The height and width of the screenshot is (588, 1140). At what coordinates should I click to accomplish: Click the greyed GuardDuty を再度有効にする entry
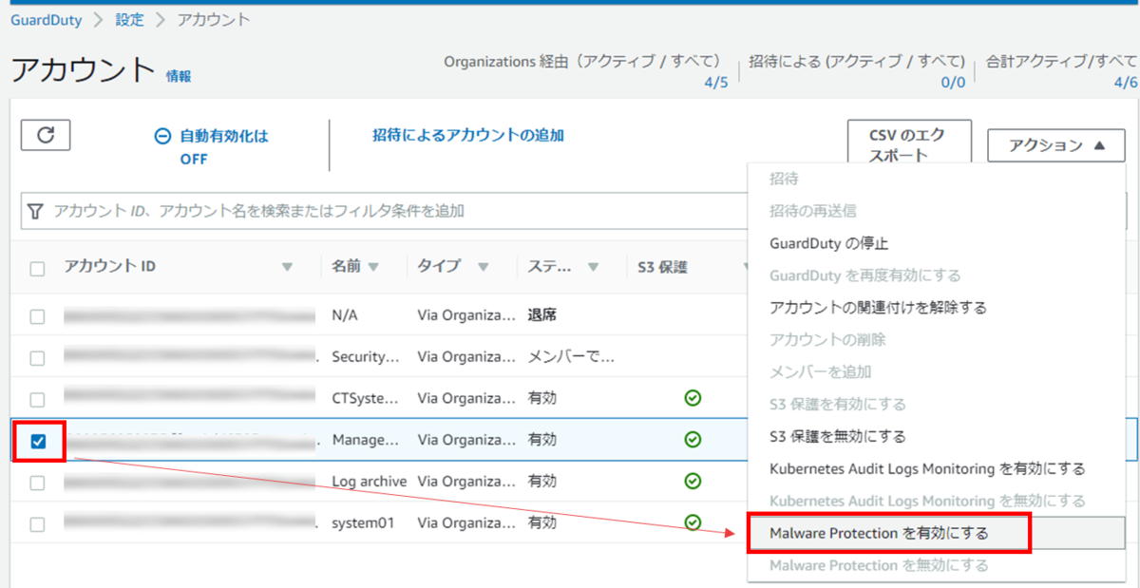tap(864, 275)
